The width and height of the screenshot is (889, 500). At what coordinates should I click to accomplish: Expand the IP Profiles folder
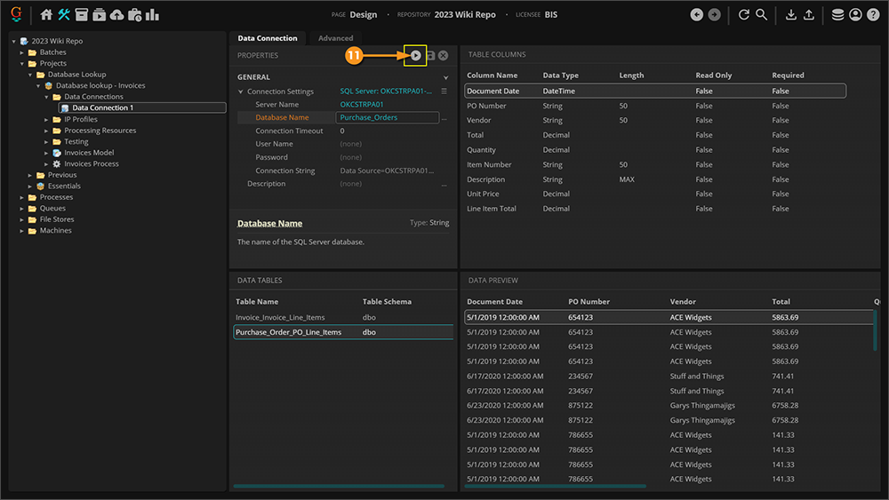coord(46,119)
